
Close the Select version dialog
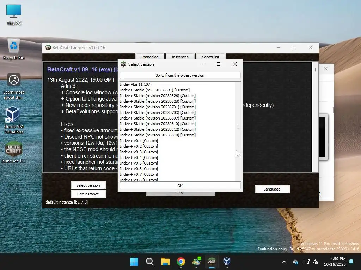click(234, 64)
